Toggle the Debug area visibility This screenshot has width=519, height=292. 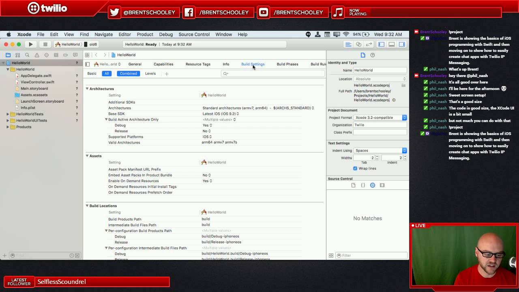pyautogui.click(x=392, y=44)
